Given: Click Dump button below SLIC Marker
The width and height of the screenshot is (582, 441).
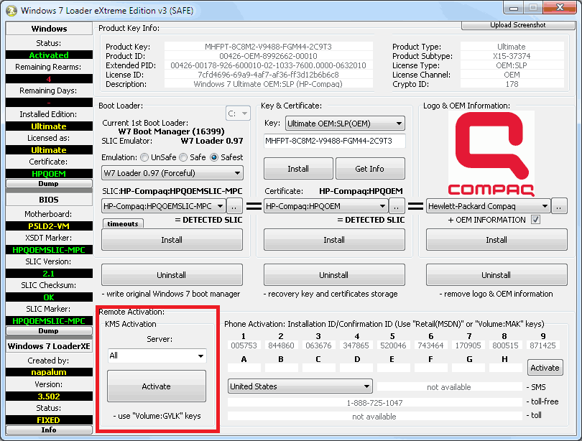Looking at the screenshot, I should click(x=49, y=331).
